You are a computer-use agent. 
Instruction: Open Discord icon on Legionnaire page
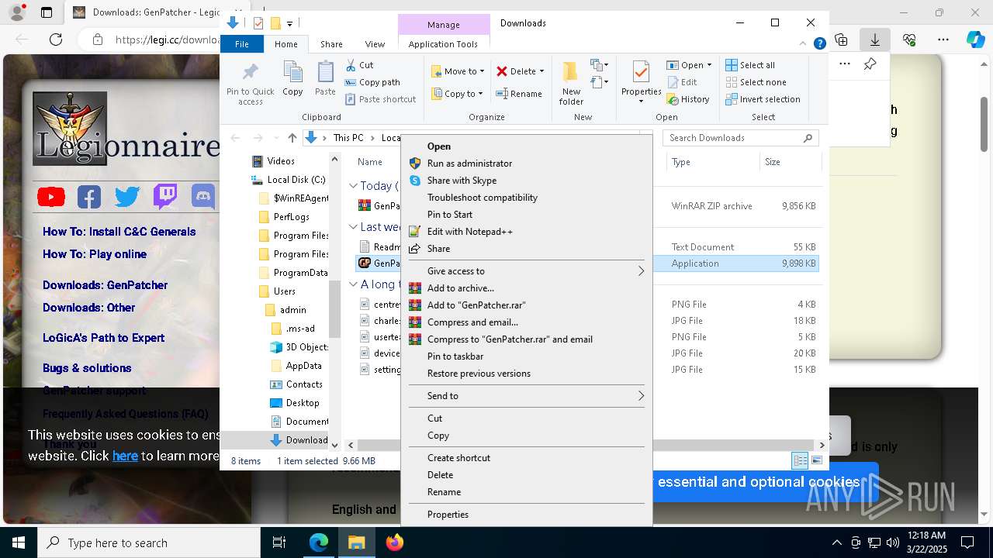(x=203, y=197)
